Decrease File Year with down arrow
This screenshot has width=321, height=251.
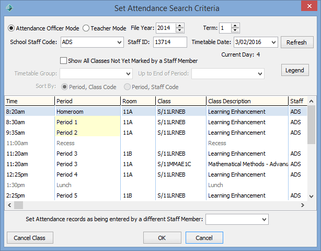tap(180, 30)
